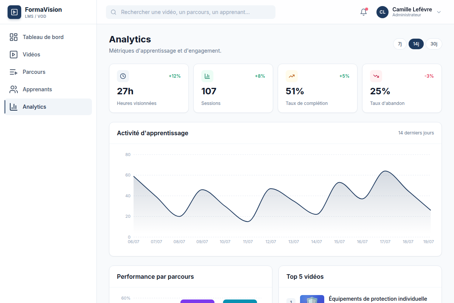This screenshot has width=454, height=303.
Task: Click the 51% completion value
Action: pyautogui.click(x=295, y=91)
